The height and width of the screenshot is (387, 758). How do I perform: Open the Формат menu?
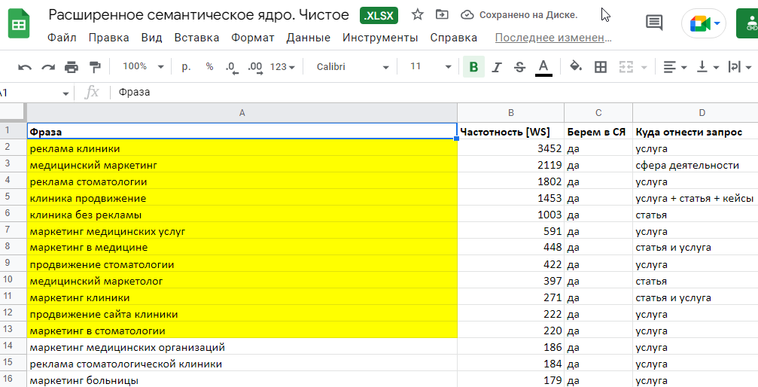tap(252, 38)
